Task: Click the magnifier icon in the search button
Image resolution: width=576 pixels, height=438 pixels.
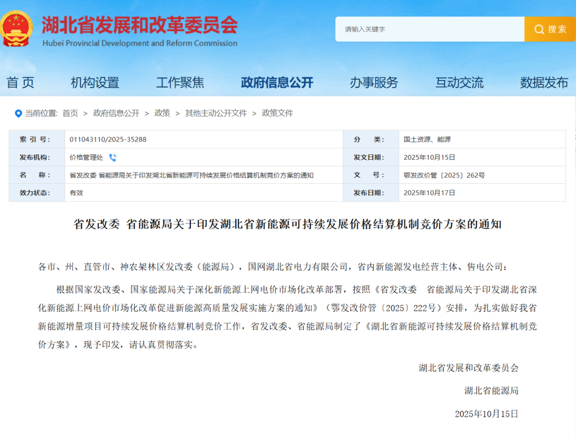Action: tap(540, 29)
